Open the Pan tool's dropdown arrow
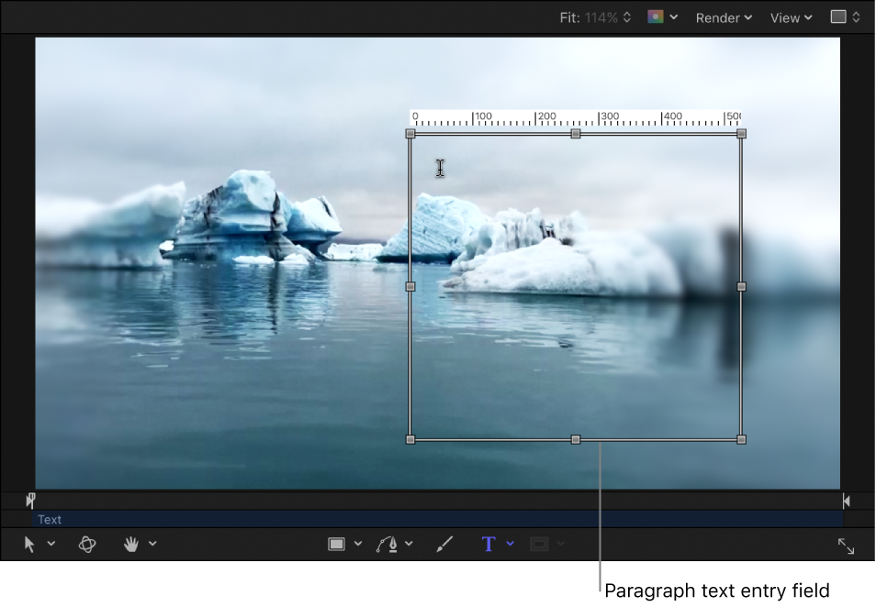 (152, 544)
